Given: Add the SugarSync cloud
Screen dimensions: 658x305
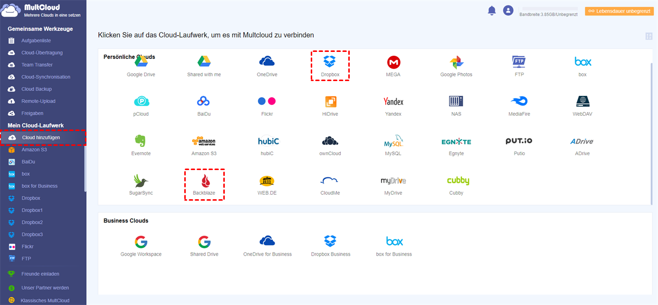Looking at the screenshot, I should tap(141, 185).
